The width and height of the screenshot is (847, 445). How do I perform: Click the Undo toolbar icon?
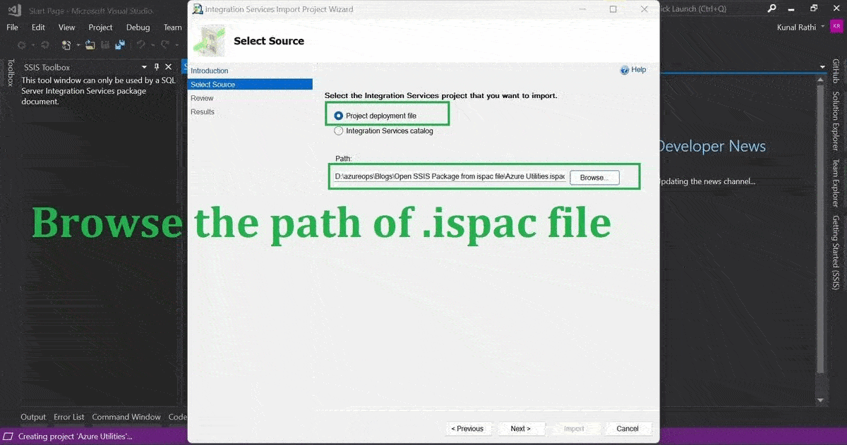141,45
